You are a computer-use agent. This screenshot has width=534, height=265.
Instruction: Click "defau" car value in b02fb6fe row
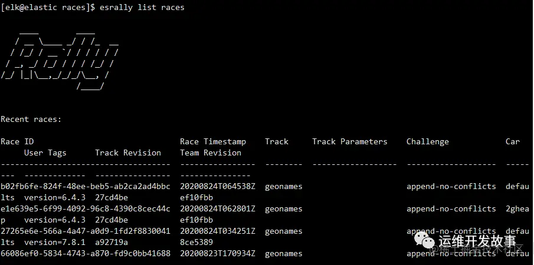coord(517,186)
